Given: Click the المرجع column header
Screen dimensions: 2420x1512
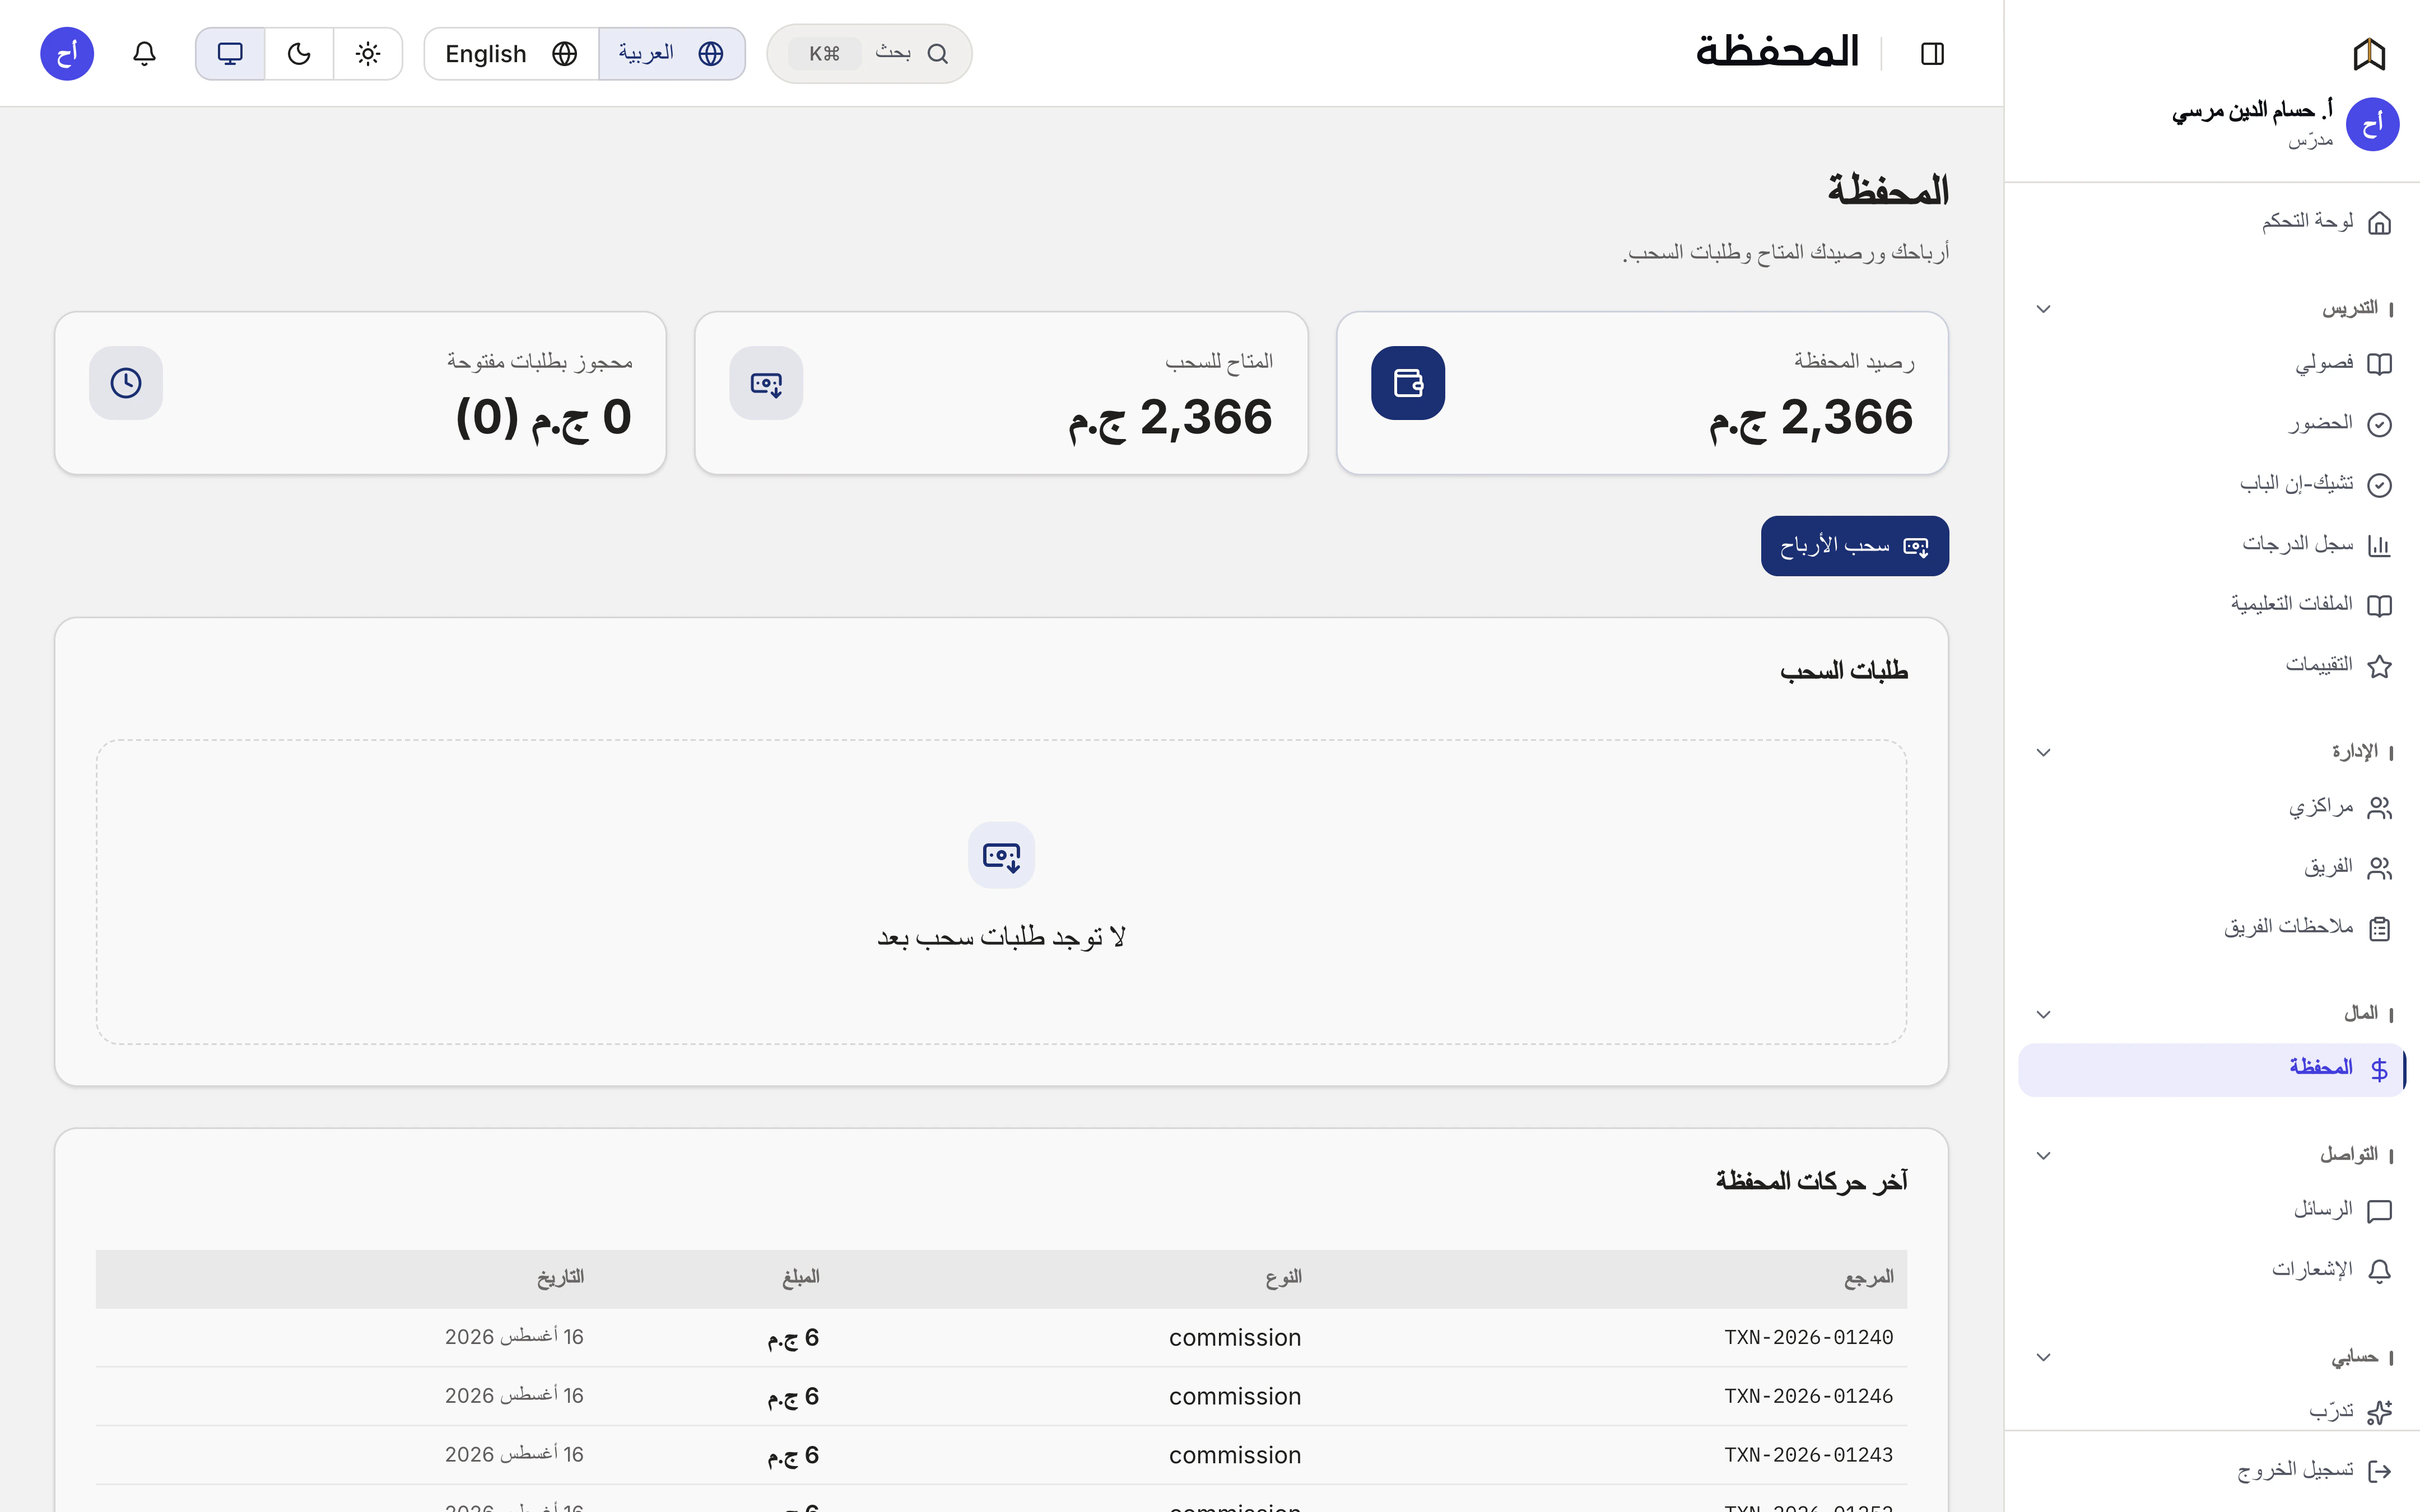Looking at the screenshot, I should [x=1868, y=1277].
